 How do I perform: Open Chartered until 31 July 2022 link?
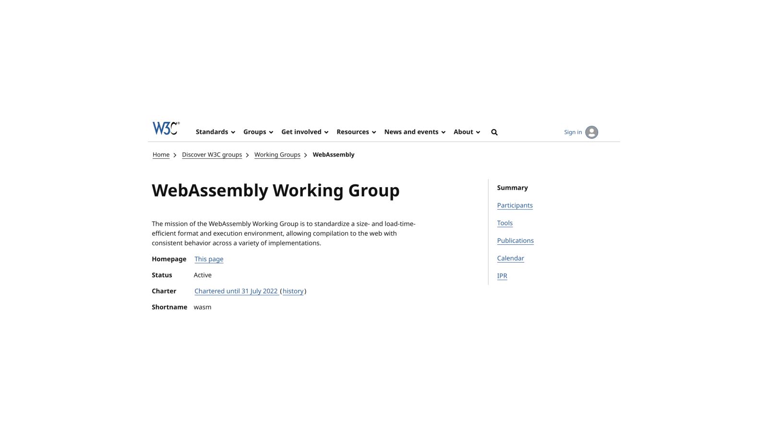click(236, 291)
